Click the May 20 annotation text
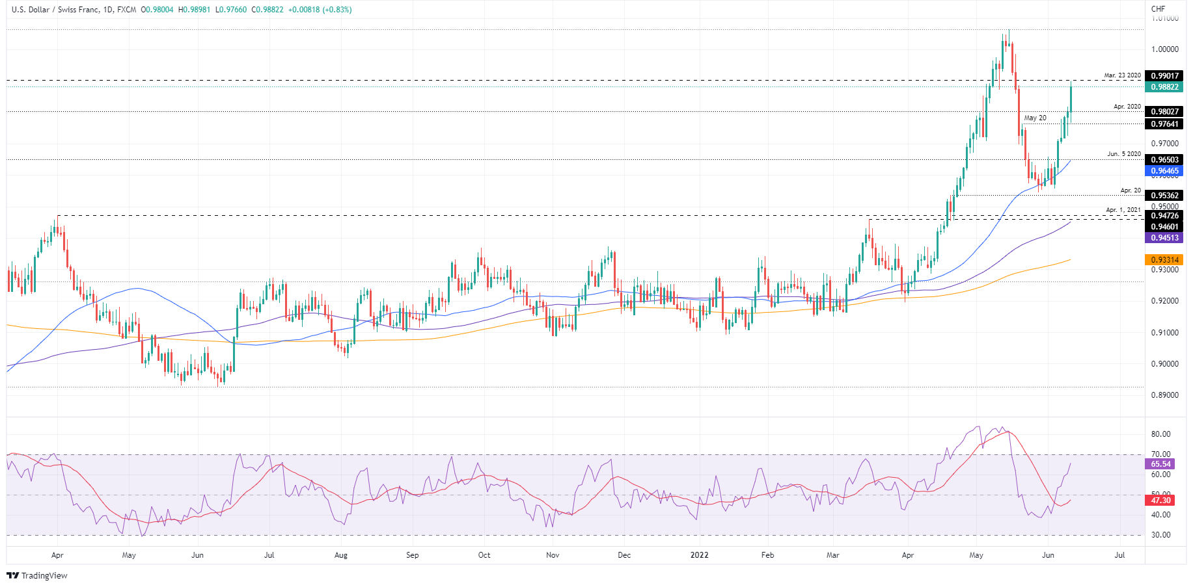 [x=1035, y=118]
